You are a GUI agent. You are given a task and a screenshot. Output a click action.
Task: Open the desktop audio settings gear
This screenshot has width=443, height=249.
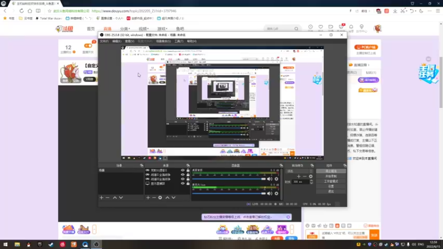click(x=276, y=179)
